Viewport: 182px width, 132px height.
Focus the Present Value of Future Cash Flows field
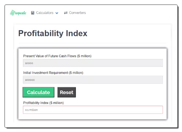click(x=93, y=63)
